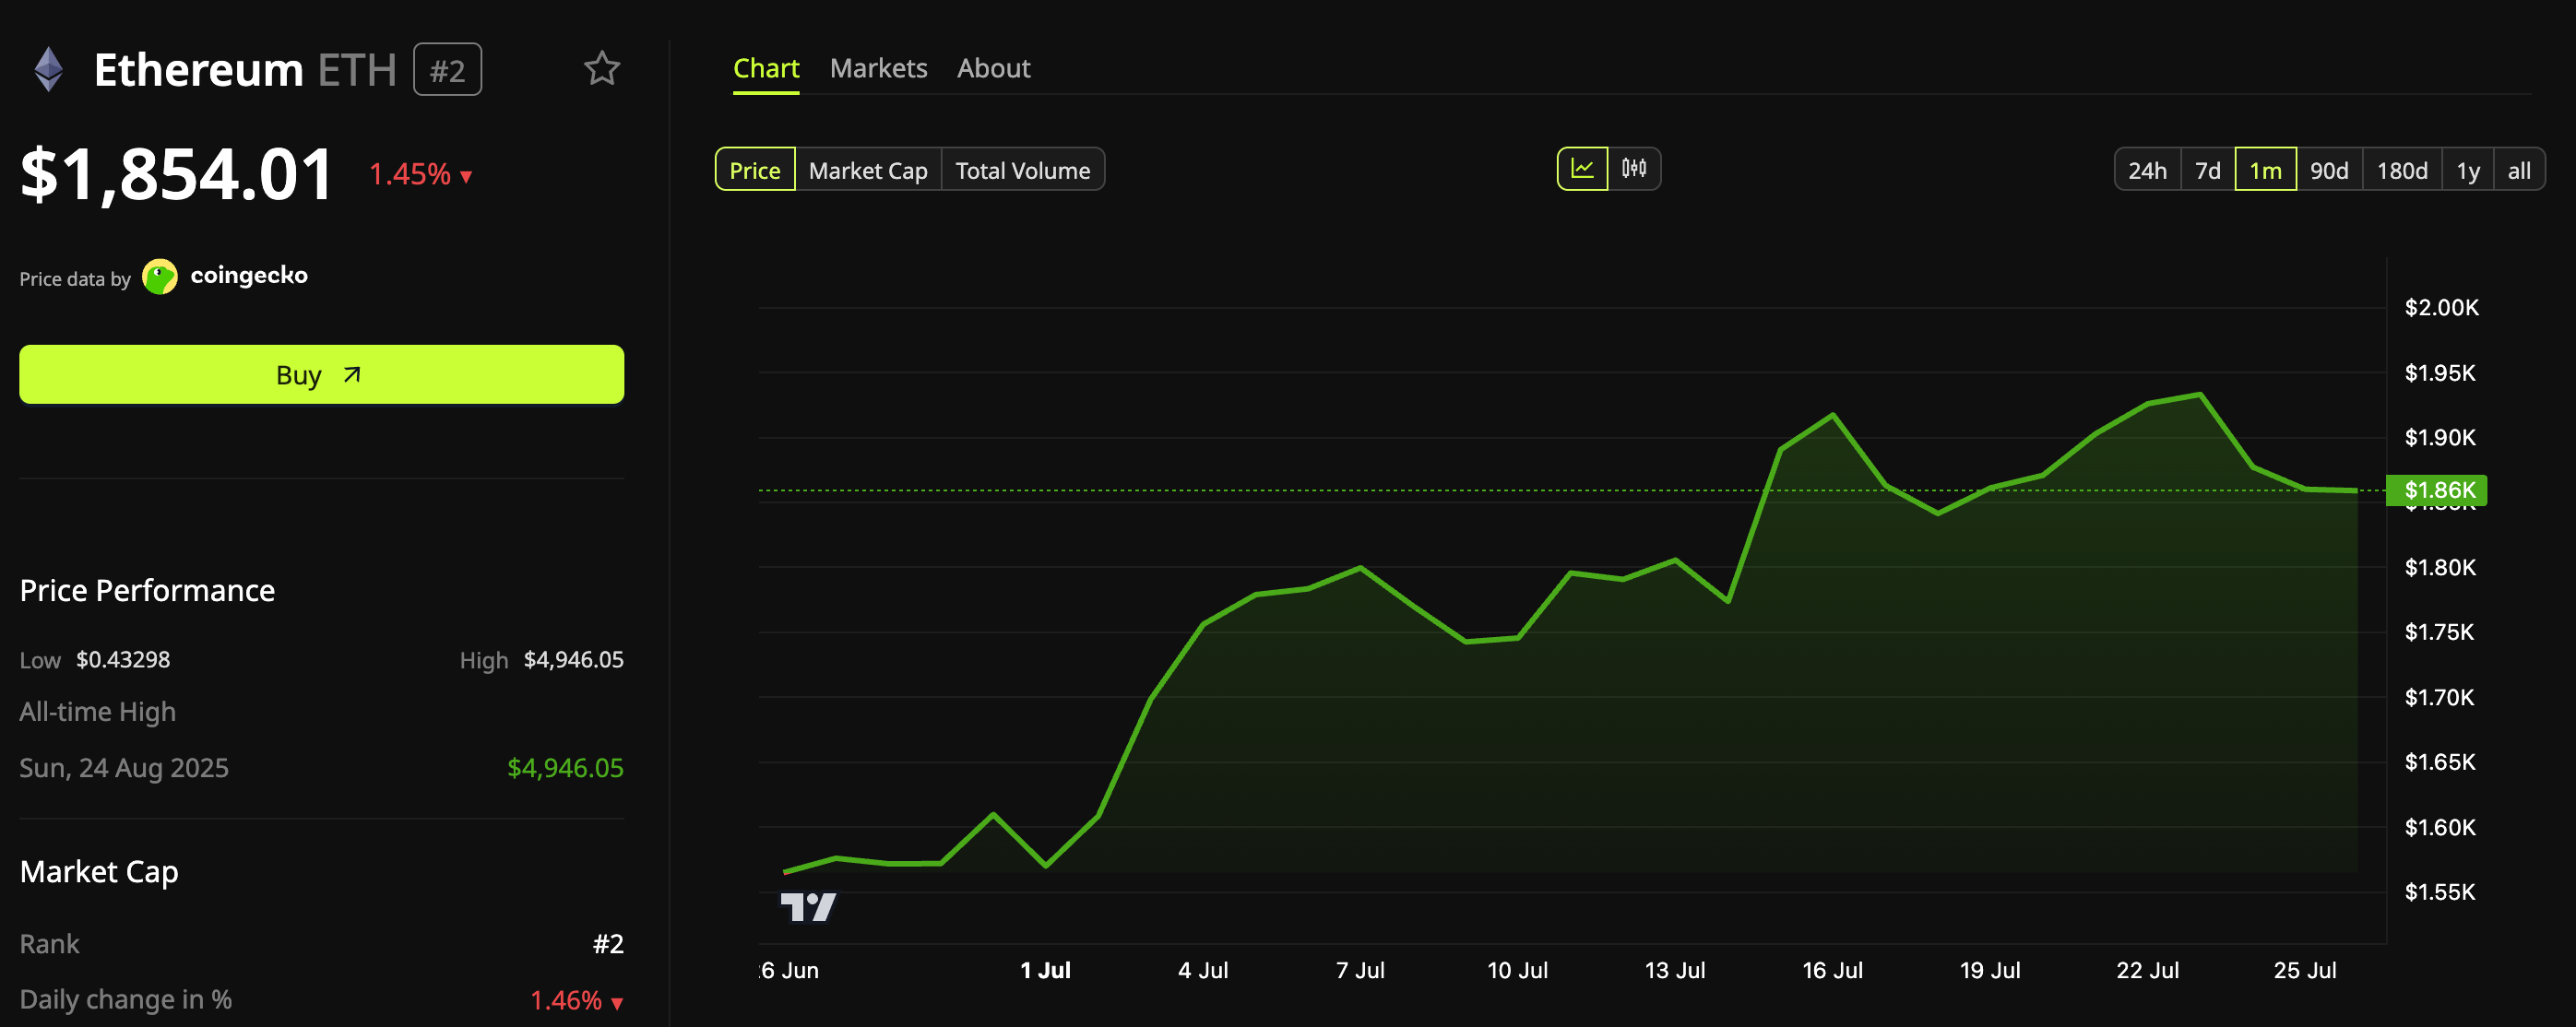
Task: Click the Rank #2 value
Action: (x=608, y=944)
